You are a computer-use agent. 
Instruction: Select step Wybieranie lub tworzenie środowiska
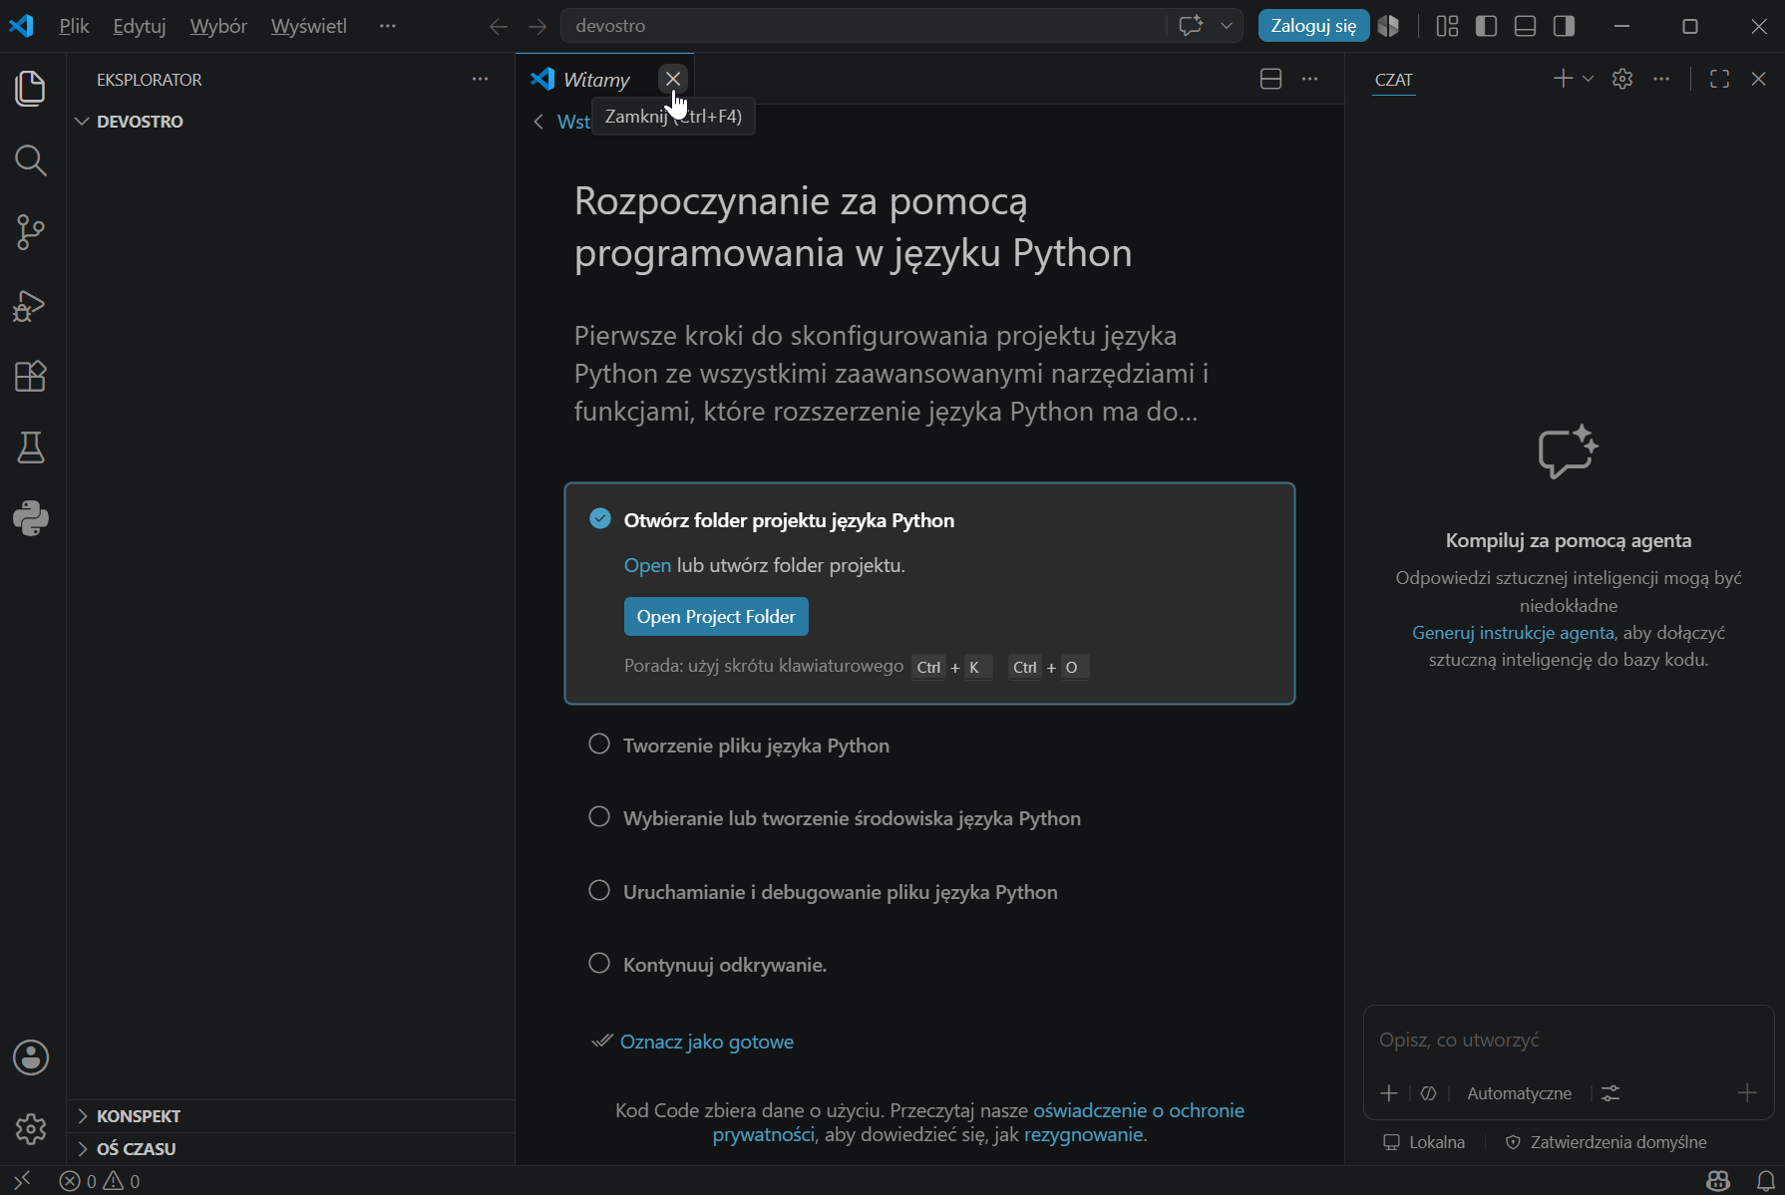pos(852,818)
